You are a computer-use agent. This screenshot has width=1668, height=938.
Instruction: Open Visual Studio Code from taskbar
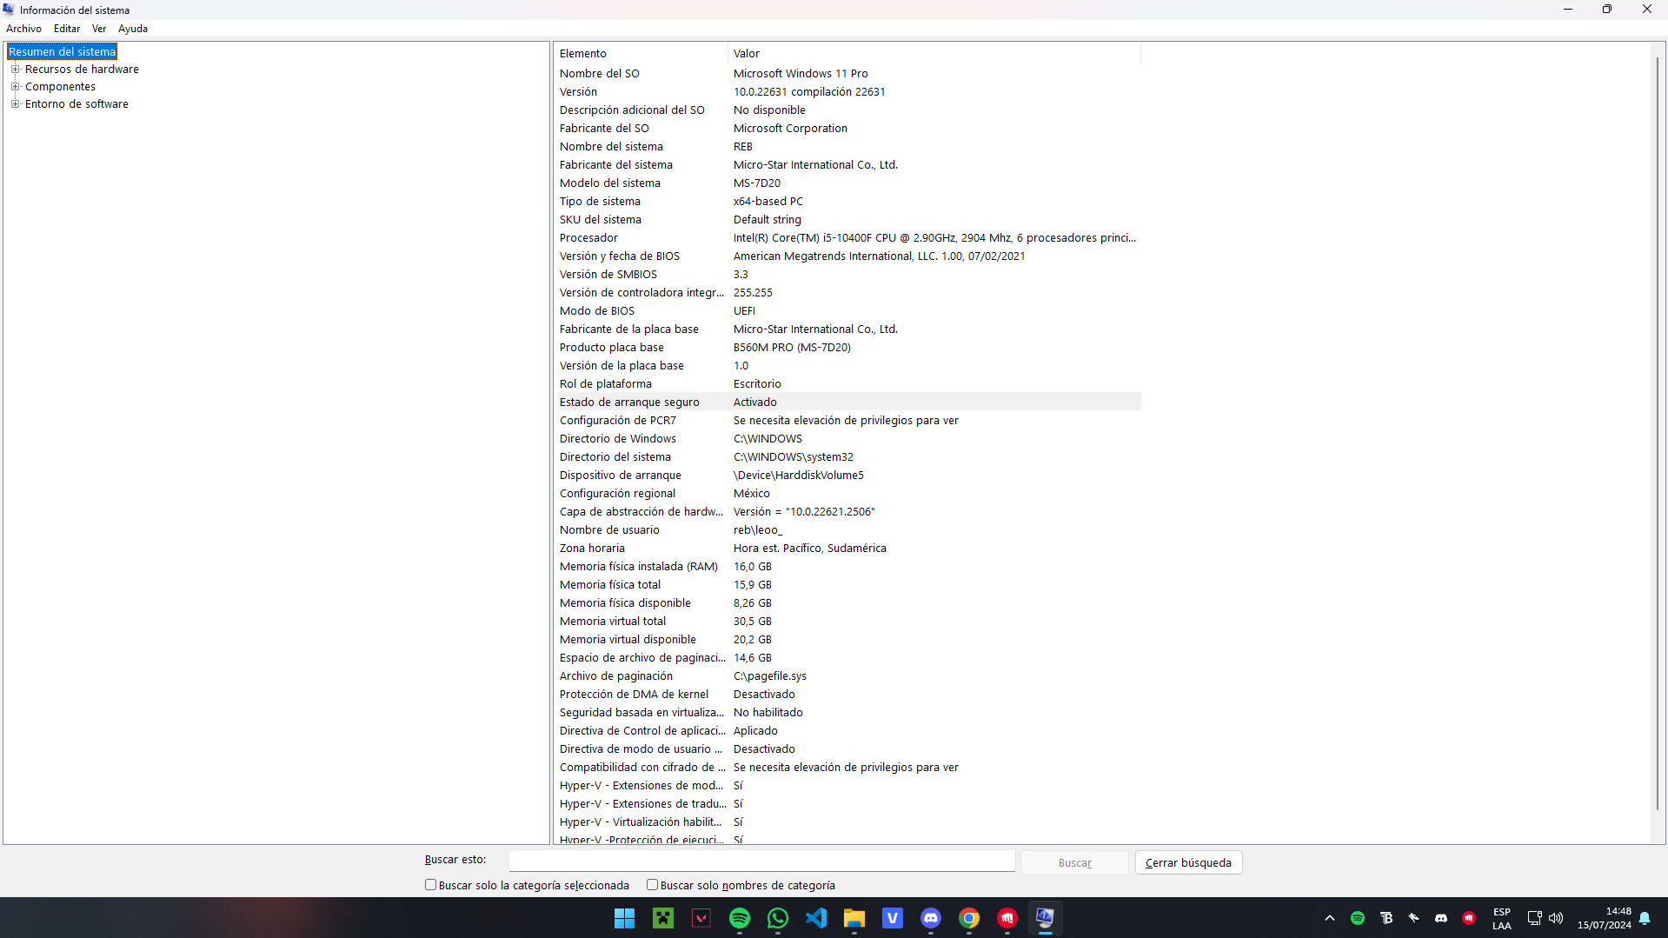click(816, 918)
